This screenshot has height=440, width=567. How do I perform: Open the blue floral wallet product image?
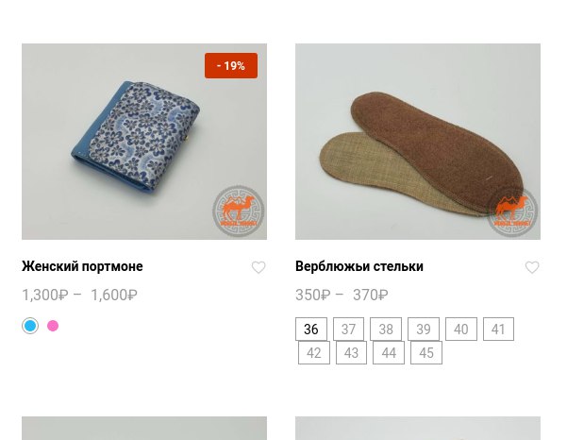click(x=144, y=142)
